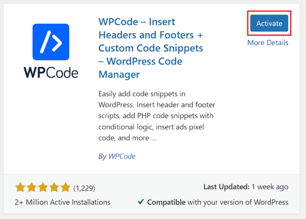
Task: Click the third rating star
Action: [x=43, y=187]
